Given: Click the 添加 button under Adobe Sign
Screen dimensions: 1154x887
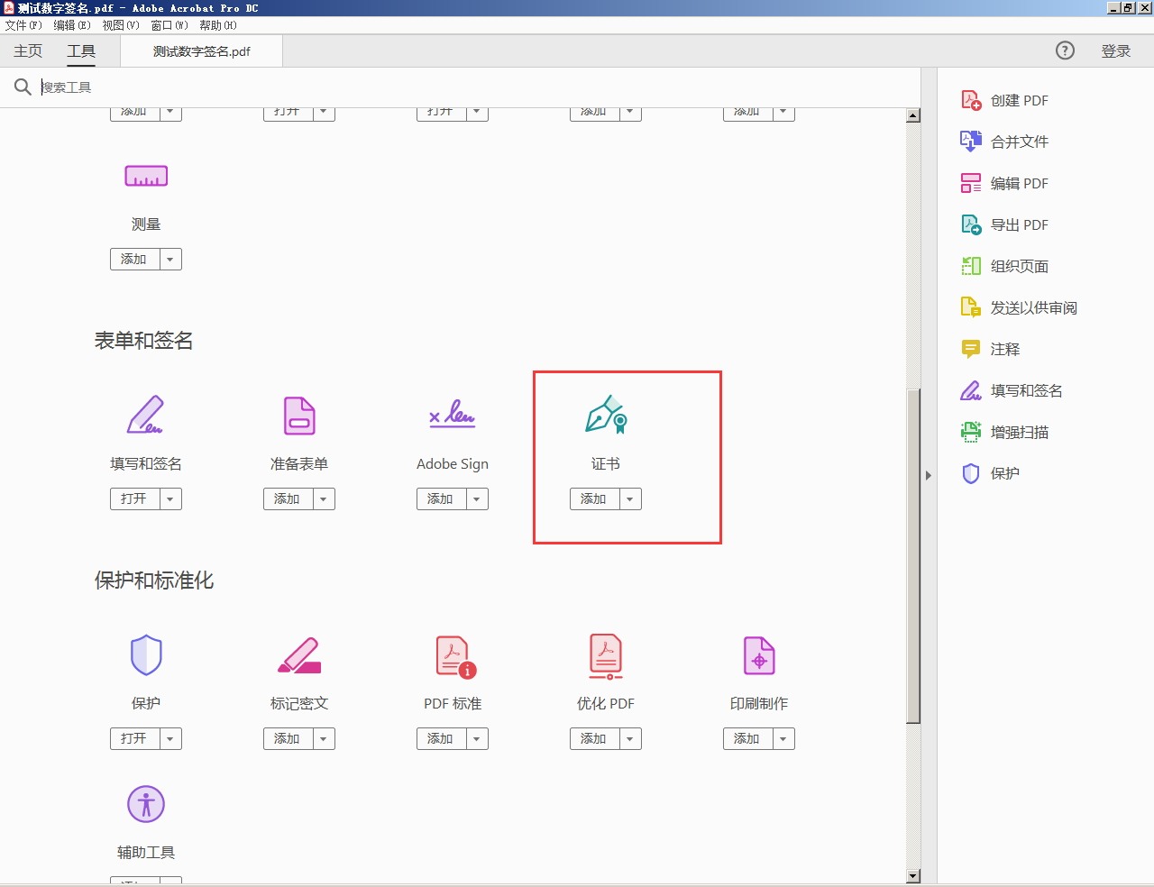Looking at the screenshot, I should coord(441,499).
